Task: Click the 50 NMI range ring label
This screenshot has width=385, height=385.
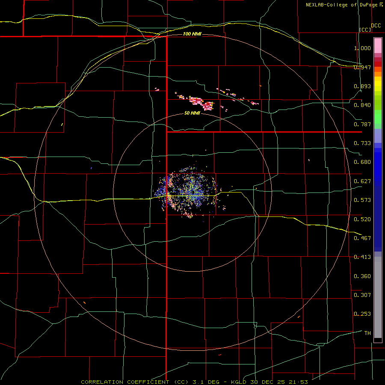Action: tap(192, 113)
